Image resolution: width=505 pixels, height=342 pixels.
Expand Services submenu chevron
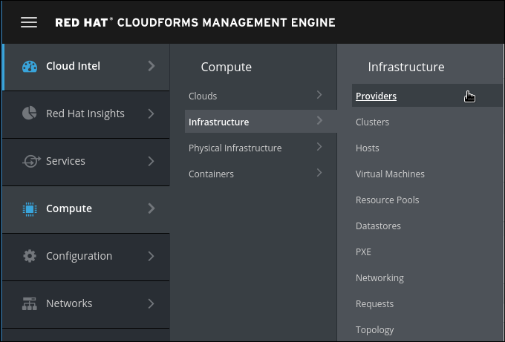pyautogui.click(x=151, y=161)
